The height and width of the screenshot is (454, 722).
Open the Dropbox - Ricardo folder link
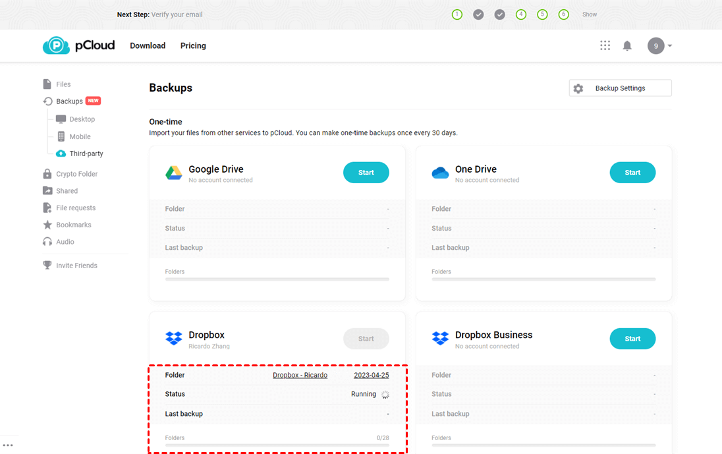click(x=300, y=375)
